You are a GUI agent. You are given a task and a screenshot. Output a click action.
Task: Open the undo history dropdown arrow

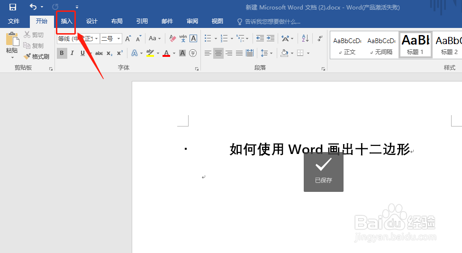[42, 7]
